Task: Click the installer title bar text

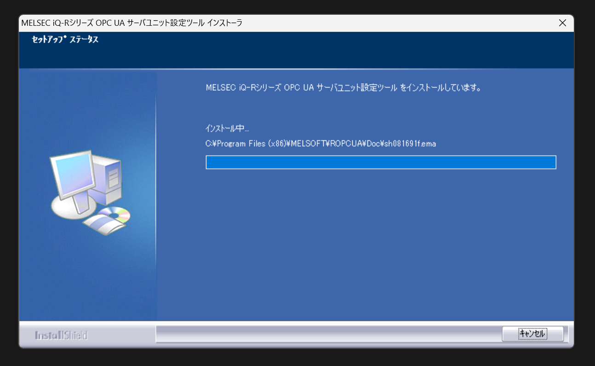Action: [132, 23]
